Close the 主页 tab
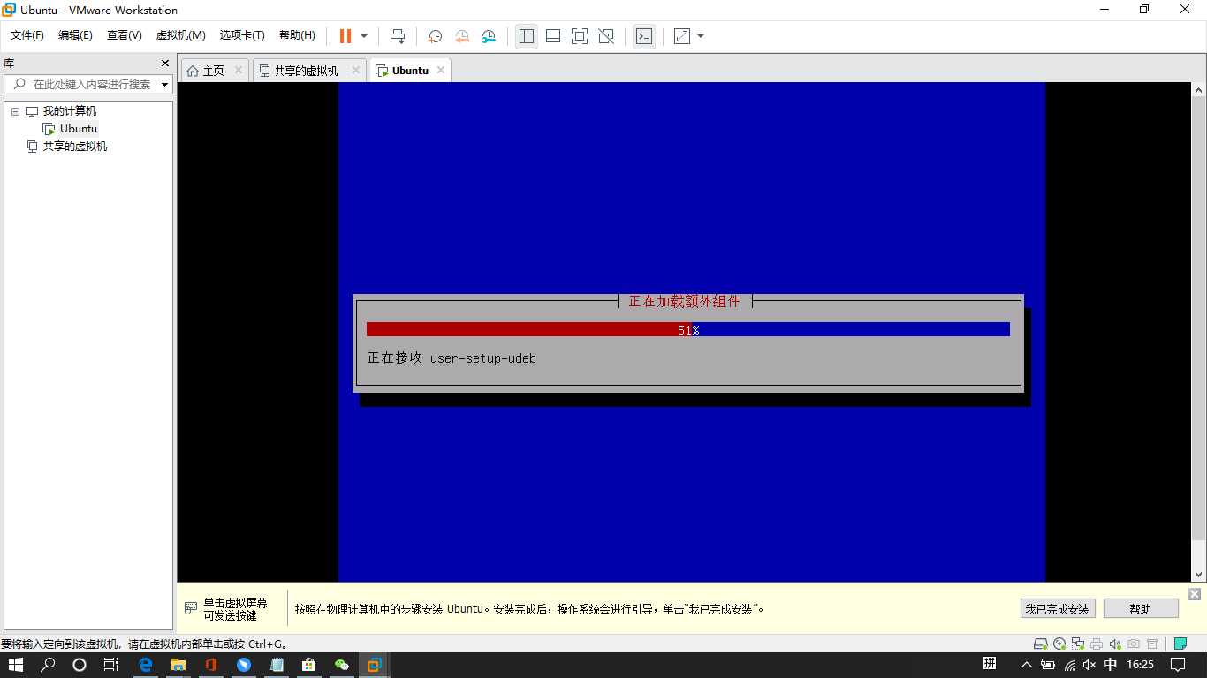This screenshot has width=1207, height=678. pyautogui.click(x=239, y=70)
